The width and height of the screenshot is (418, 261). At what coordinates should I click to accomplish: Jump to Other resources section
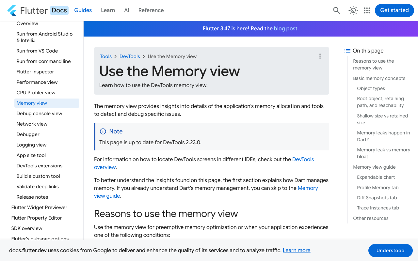[x=371, y=218]
